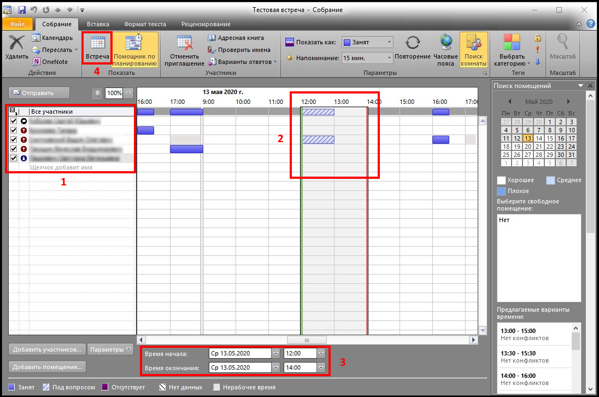The height and width of the screenshot is (397, 599).
Task: Toggle the third attendee checkbox
Action: click(14, 139)
